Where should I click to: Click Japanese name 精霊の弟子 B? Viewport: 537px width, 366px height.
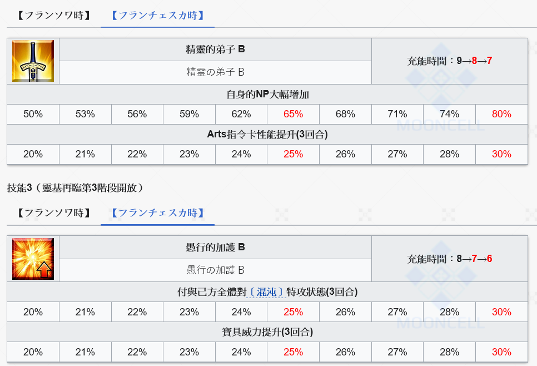click(215, 72)
